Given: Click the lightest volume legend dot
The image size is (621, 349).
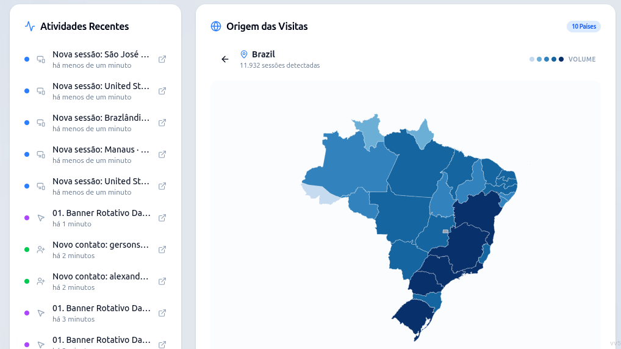Looking at the screenshot, I should pos(532,59).
